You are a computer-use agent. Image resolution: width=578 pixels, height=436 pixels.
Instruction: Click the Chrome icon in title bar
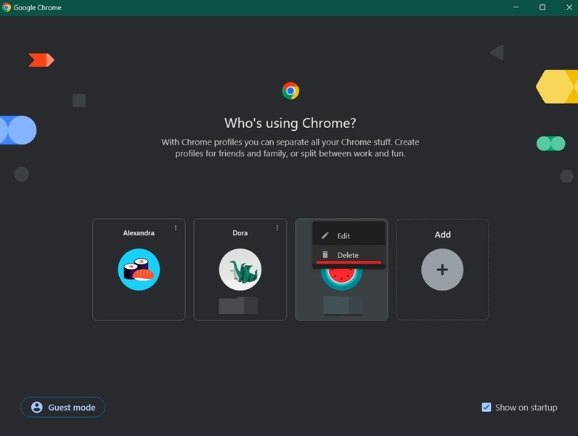tap(7, 7)
